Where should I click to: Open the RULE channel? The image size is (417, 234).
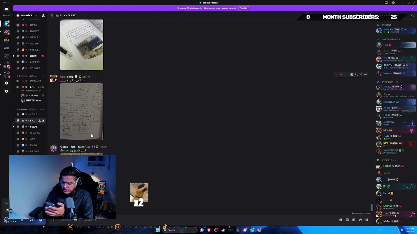pyautogui.click(x=31, y=25)
